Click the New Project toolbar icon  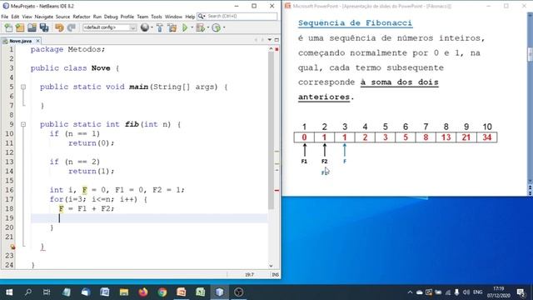[x=20, y=27]
